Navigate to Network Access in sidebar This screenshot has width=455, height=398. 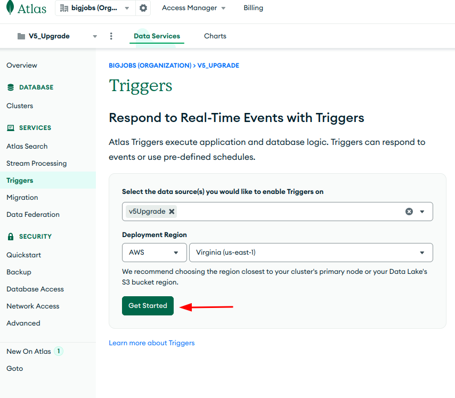pyautogui.click(x=33, y=306)
